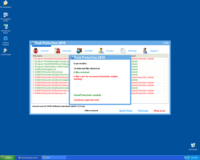Screen dimensions: 200x160
Task: Open the Heuristic module icon
Action: pos(58,51)
